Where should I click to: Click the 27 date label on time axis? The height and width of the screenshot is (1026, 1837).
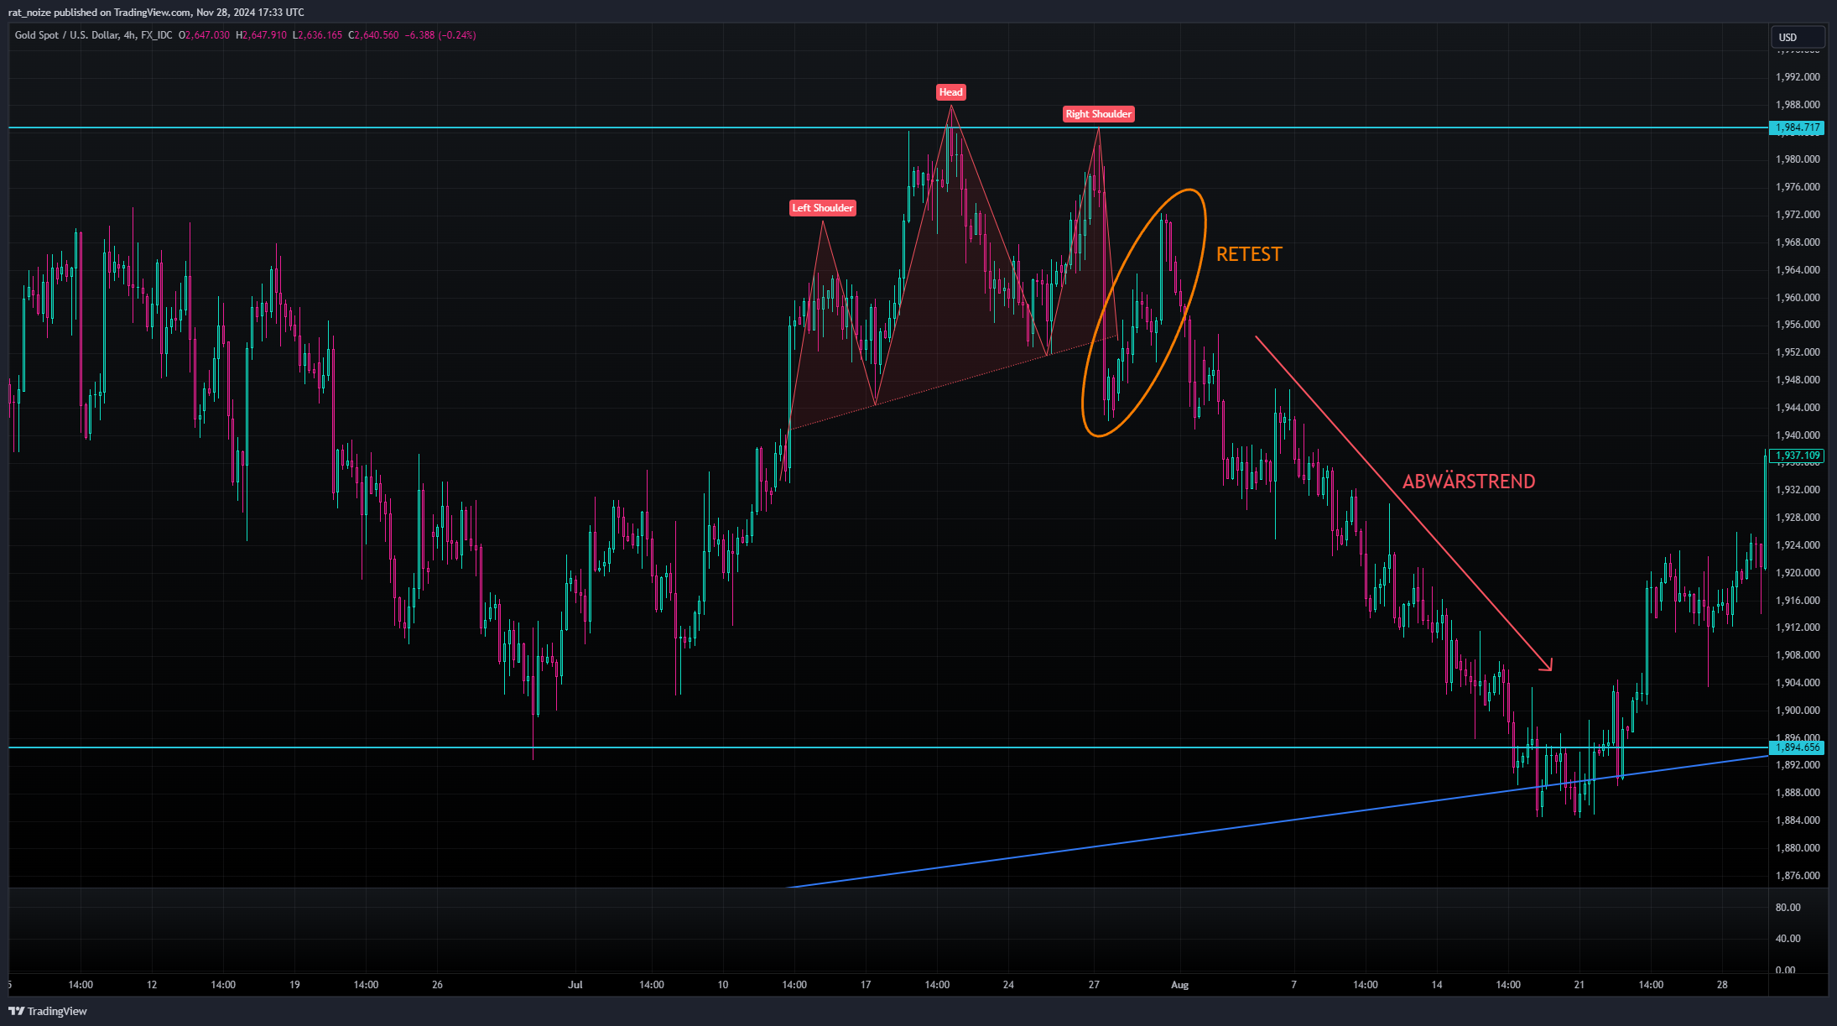[x=1094, y=985]
